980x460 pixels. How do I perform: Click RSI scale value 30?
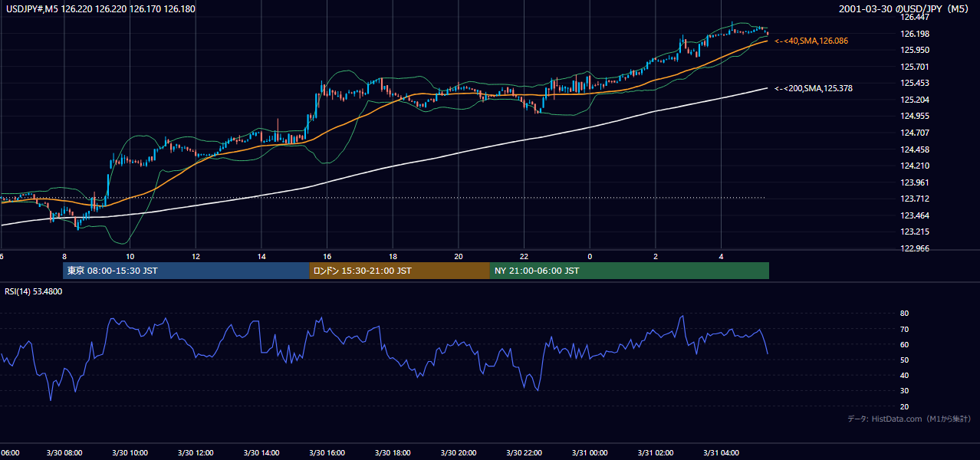[905, 391]
